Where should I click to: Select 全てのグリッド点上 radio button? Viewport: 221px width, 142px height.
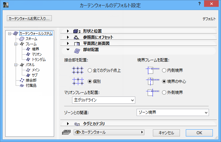coord(90,71)
